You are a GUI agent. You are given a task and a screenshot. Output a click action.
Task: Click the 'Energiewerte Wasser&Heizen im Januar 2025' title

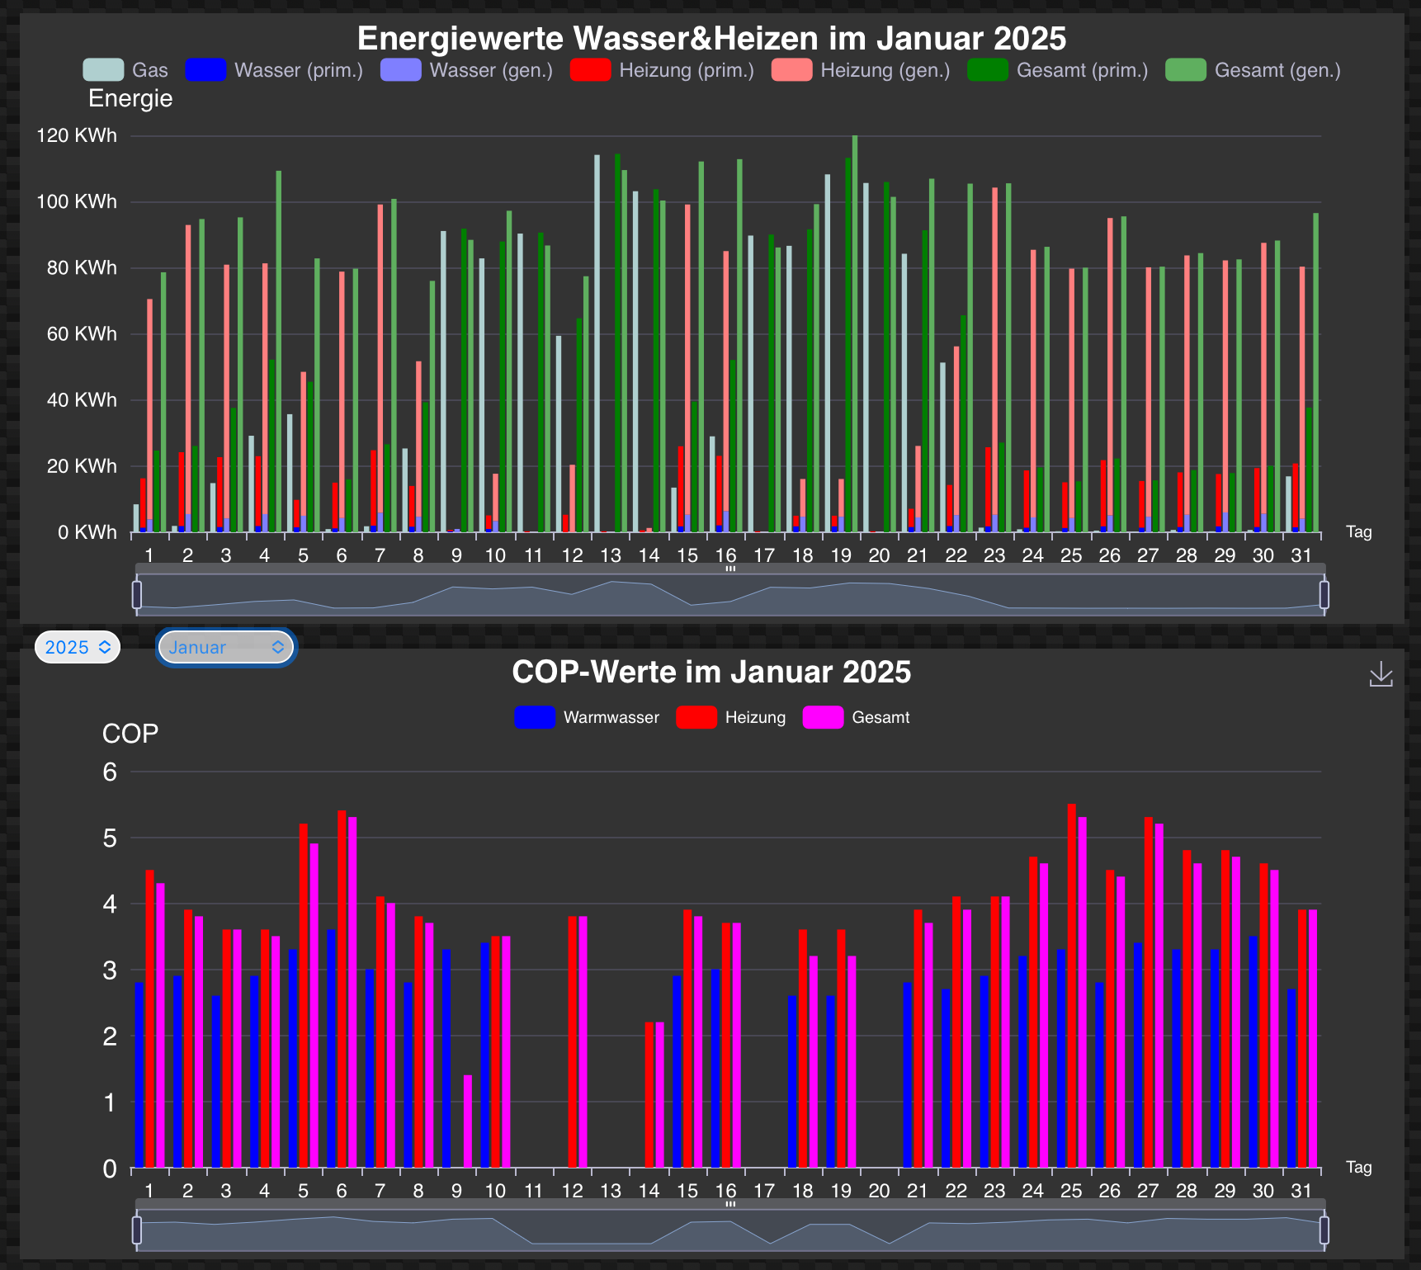coord(711,39)
